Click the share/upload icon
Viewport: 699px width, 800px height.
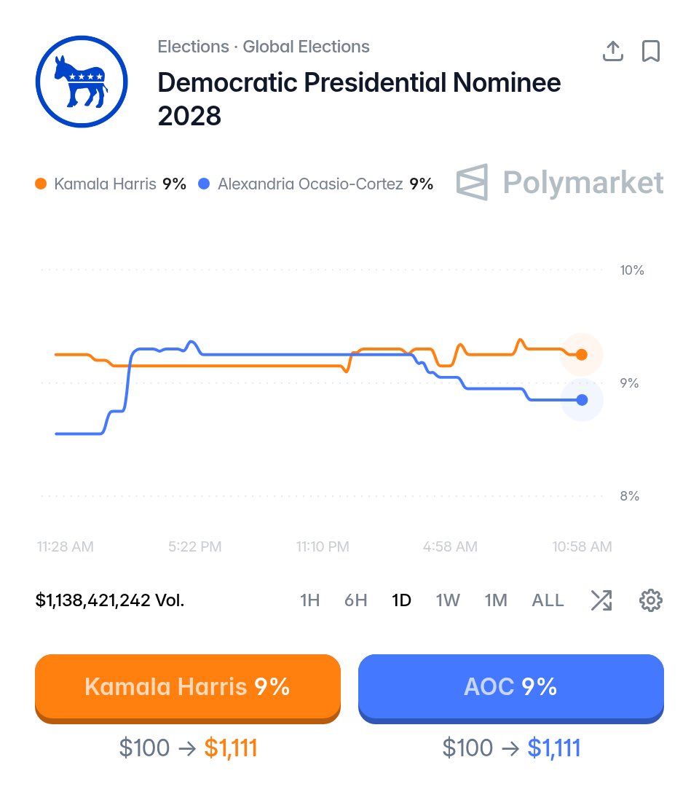coord(613,51)
